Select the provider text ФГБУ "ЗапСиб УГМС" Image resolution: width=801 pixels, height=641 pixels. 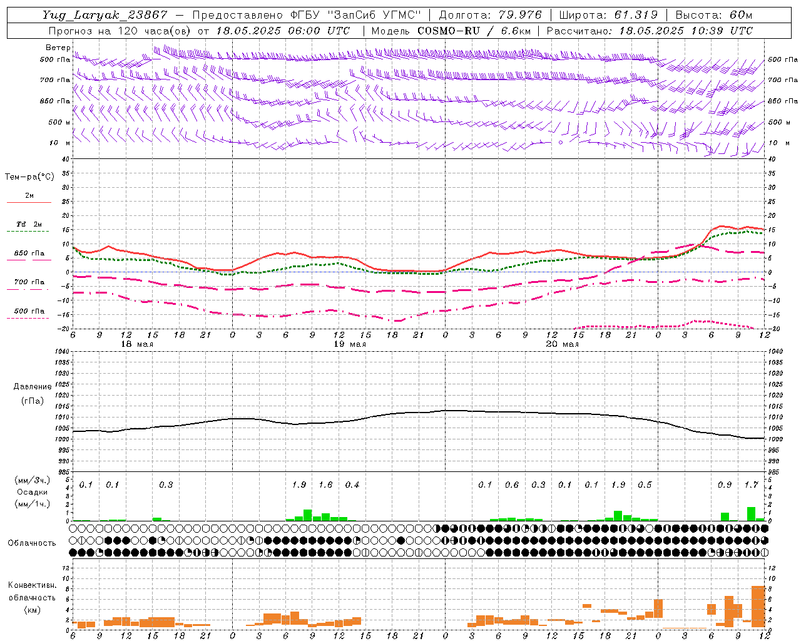357,15
